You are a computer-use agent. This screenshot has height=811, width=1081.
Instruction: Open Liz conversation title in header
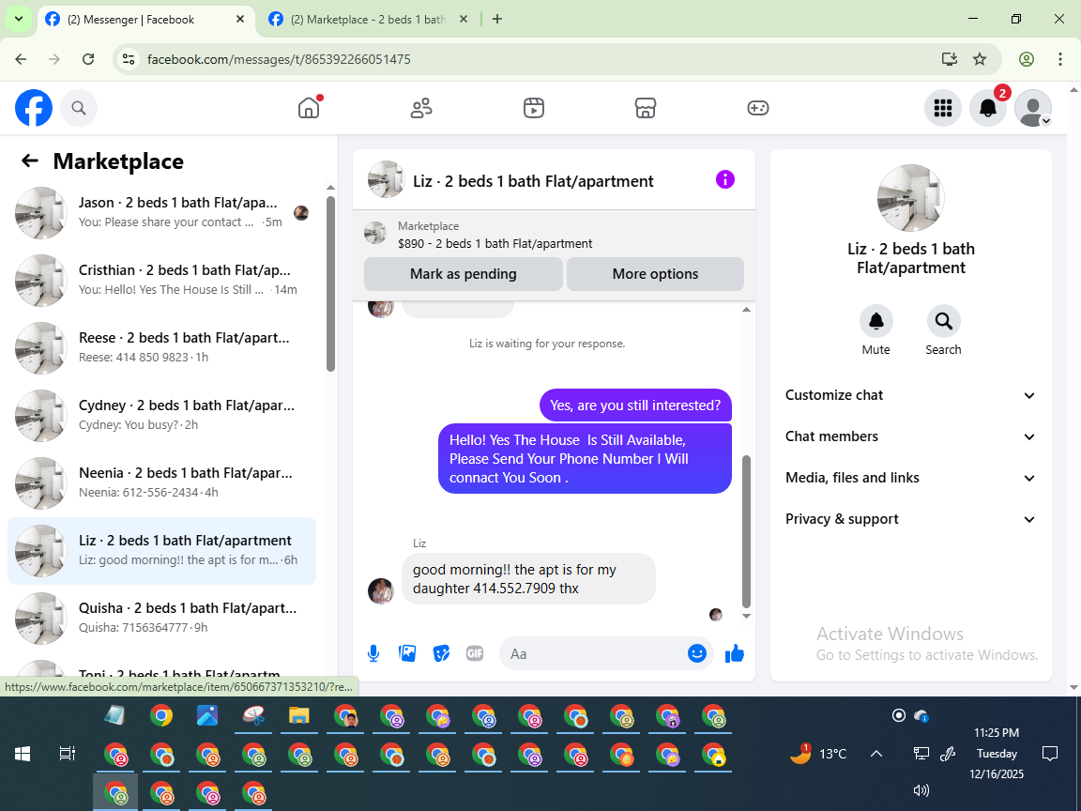(533, 181)
